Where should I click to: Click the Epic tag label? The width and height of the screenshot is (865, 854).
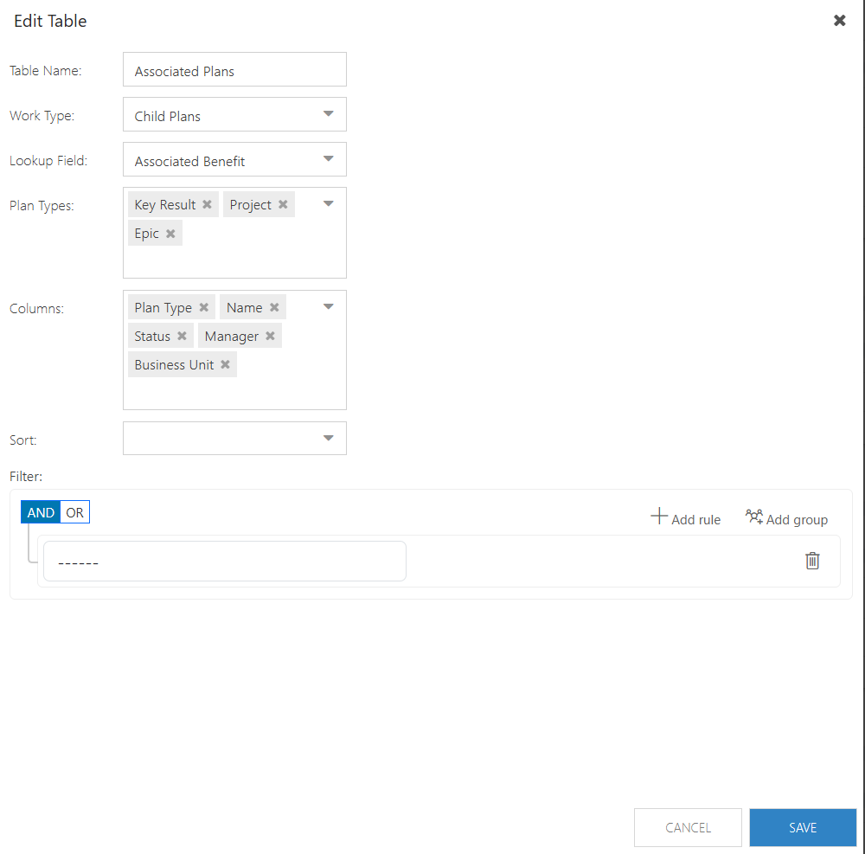click(146, 234)
